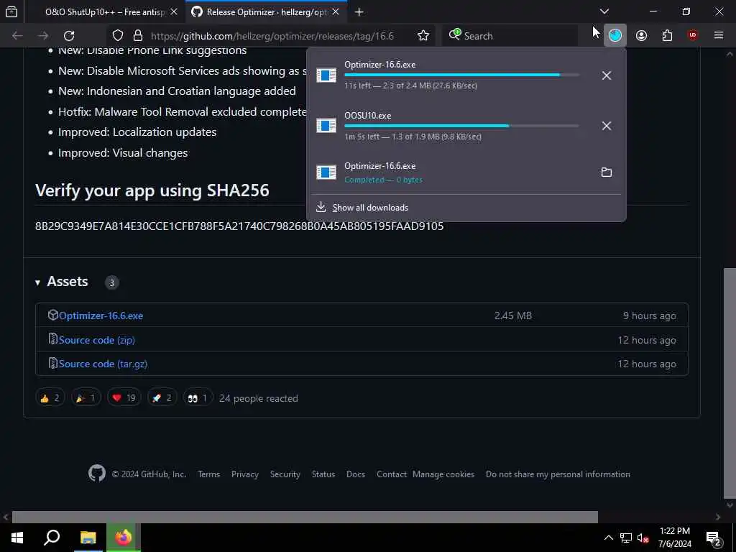Open the list all tabs dropdown arrow
Viewport: 736px width, 552px height.
[x=604, y=11]
